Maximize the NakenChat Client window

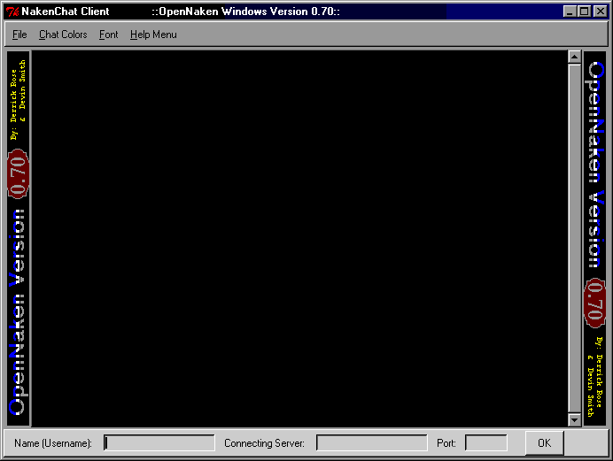tap(584, 12)
